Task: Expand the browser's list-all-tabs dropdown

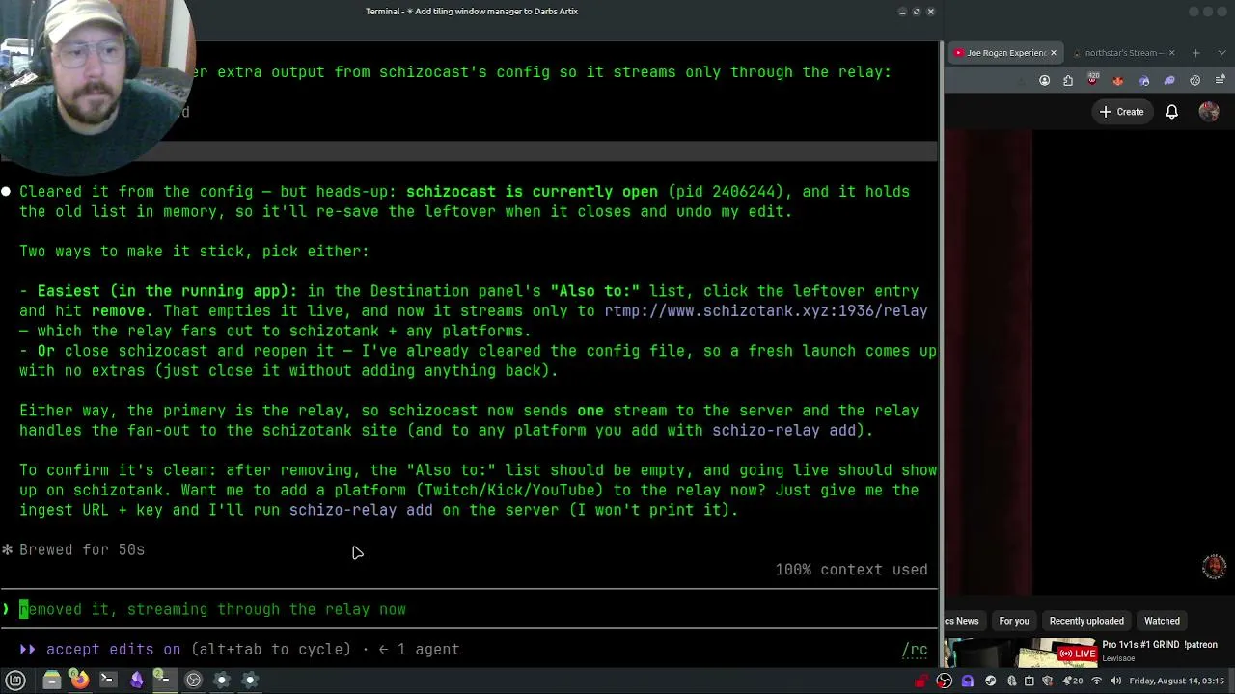Action: point(1221,53)
